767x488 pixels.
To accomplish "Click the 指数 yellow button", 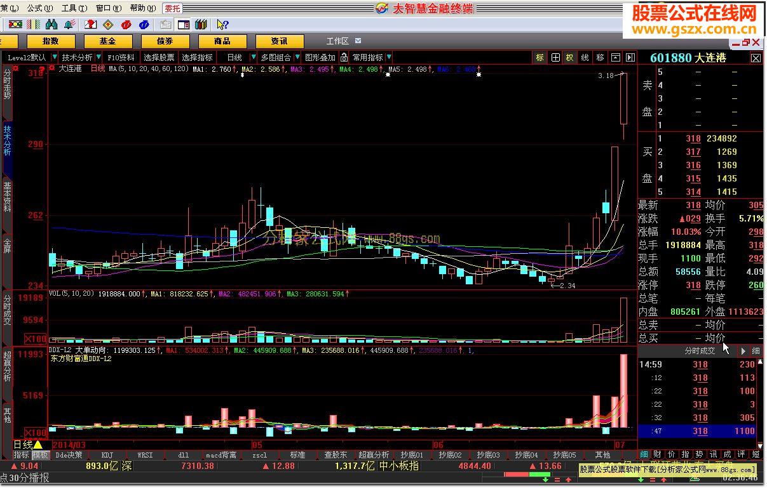I will [x=51, y=41].
